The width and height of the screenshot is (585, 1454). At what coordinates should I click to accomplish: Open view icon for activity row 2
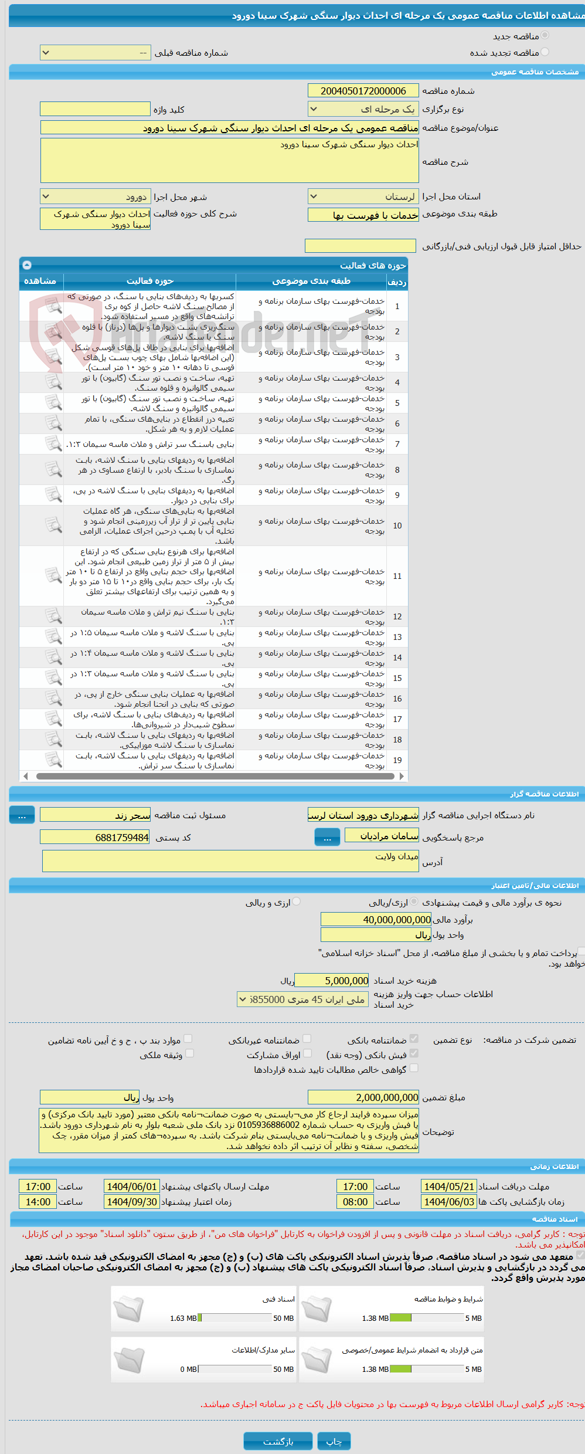pos(54,331)
